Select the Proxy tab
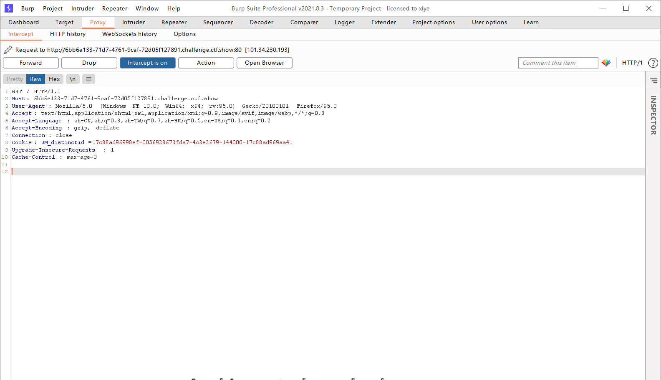Image resolution: width=661 pixels, height=380 pixels. click(x=98, y=22)
